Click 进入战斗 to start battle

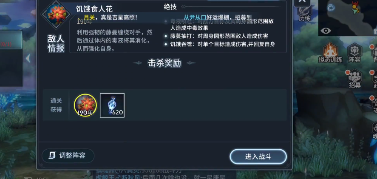258,156
